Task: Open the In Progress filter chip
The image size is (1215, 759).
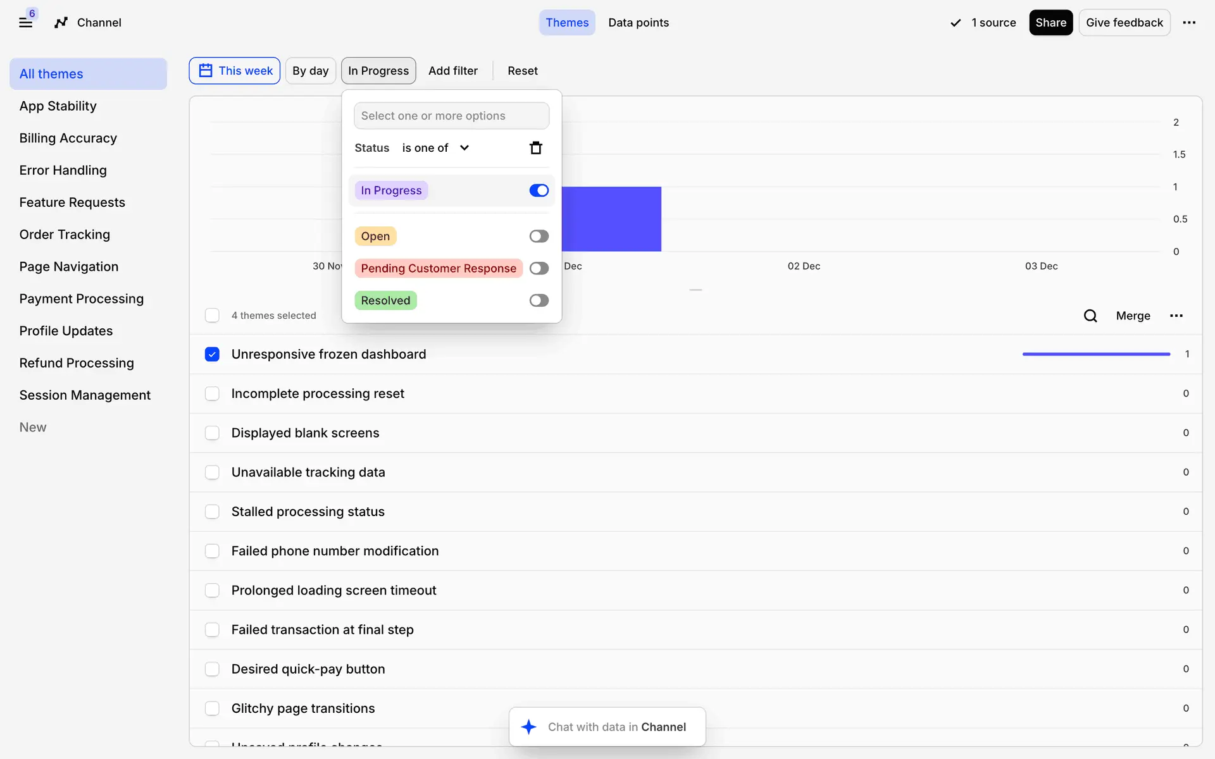Action: [378, 71]
